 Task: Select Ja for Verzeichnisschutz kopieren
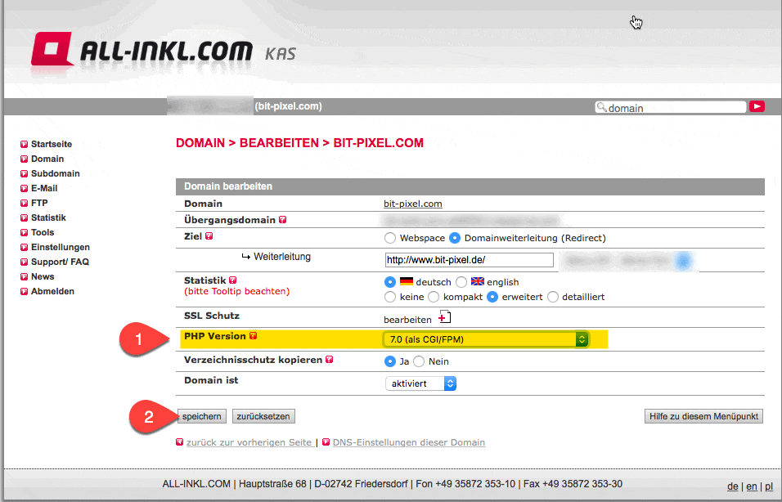[x=390, y=361]
